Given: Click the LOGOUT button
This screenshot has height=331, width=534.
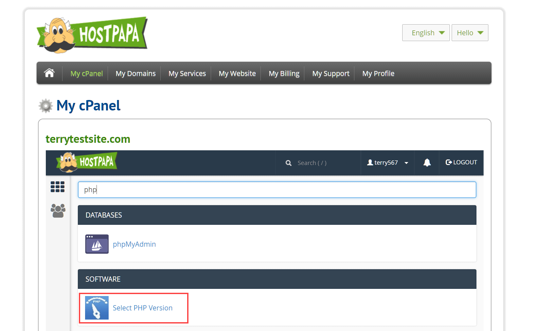Looking at the screenshot, I should coord(461,162).
